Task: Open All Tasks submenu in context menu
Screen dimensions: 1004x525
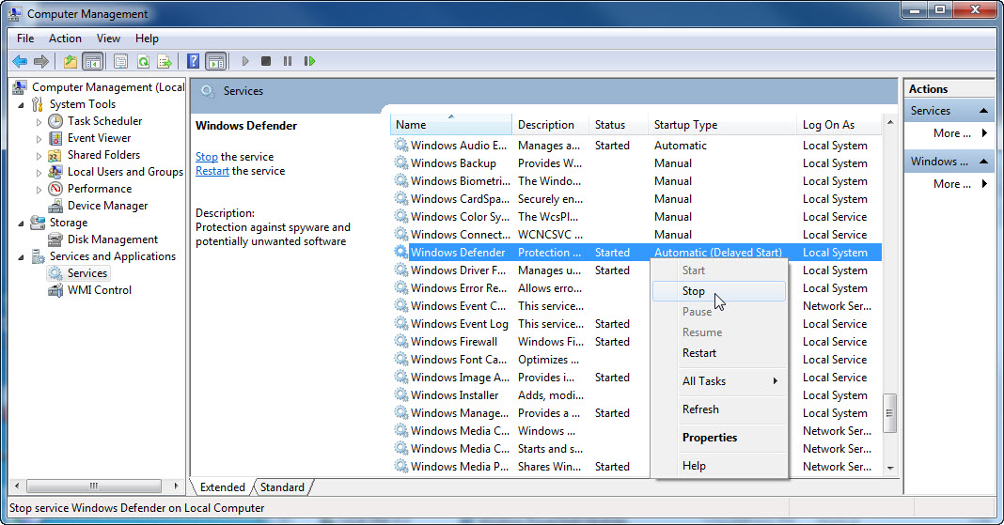Action: tap(719, 381)
